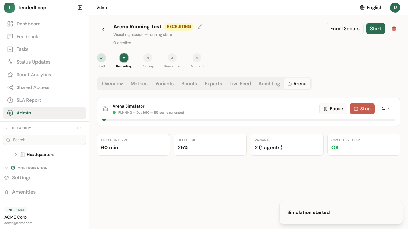This screenshot has width=408, height=229.
Task: Stop the running simulation
Action: pyautogui.click(x=362, y=109)
